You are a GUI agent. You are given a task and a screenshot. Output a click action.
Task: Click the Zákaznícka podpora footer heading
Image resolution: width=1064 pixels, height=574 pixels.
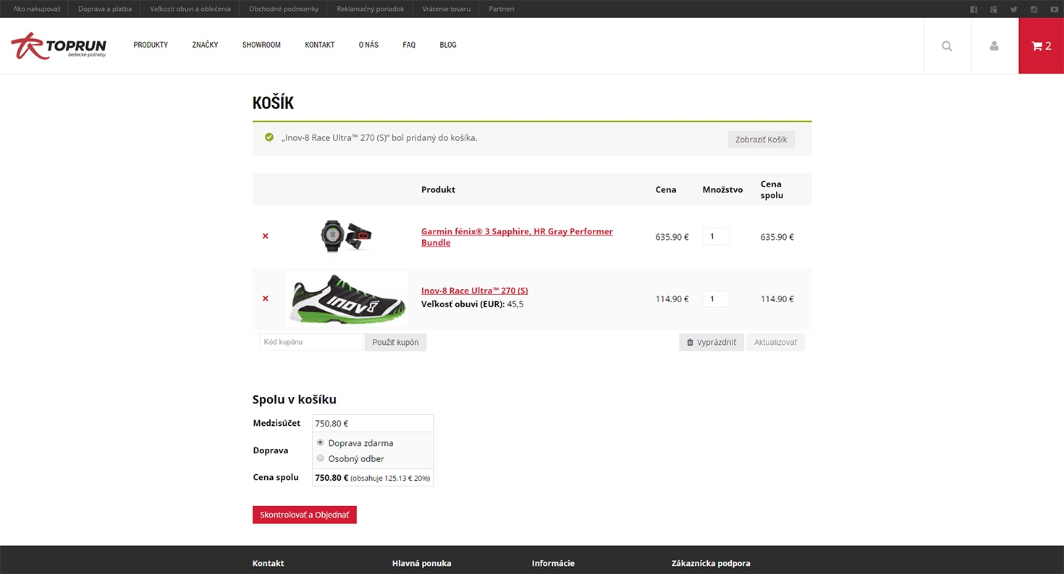click(x=711, y=563)
